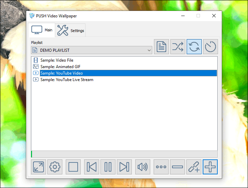The image size is (248, 188).
Task: Open the Settings tab
Action: coord(71,30)
